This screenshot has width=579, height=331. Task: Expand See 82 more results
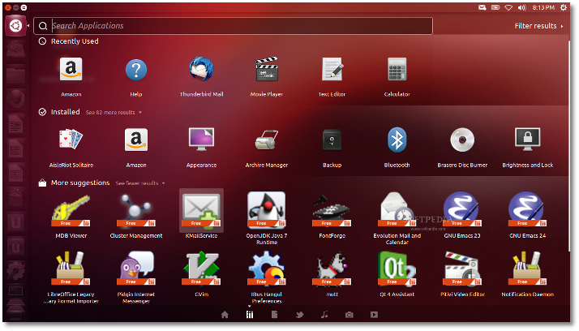pyautogui.click(x=114, y=112)
